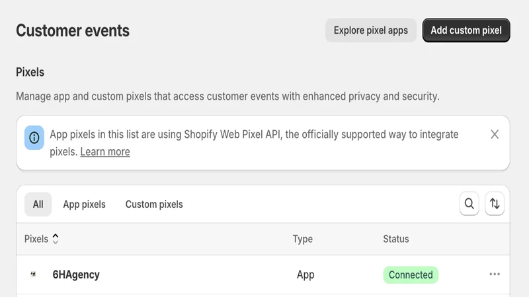This screenshot has height=297, width=529.
Task: Follow the Learn more link
Action: [x=105, y=152]
